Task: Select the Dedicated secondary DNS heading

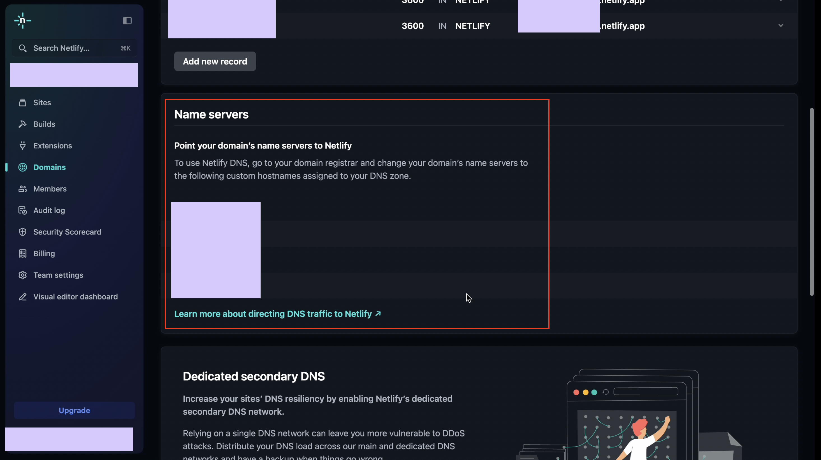Action: (x=254, y=376)
